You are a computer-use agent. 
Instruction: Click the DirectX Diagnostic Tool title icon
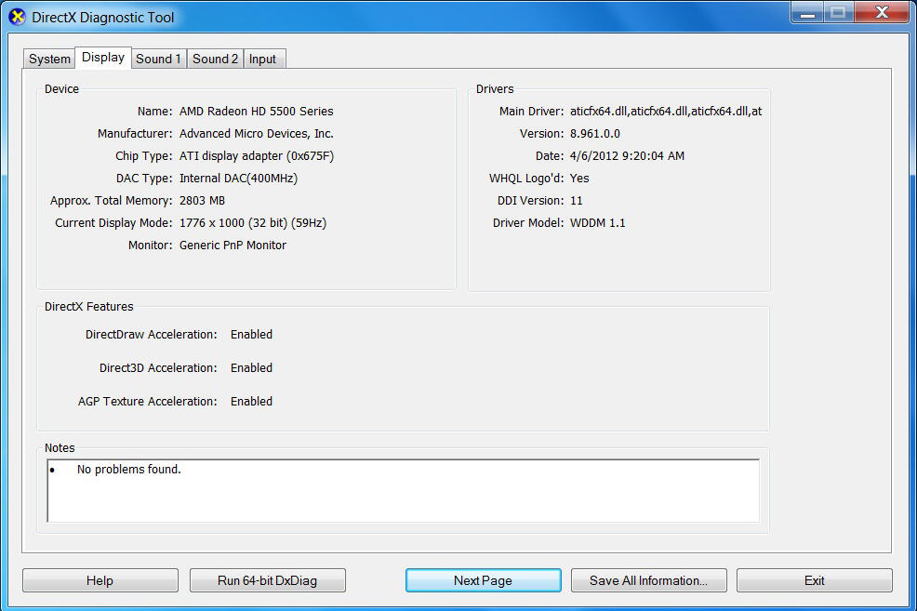click(18, 17)
